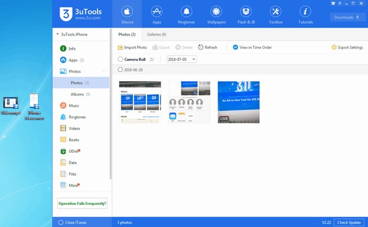
Task: Click Import Photo in toolbar
Action: tap(132, 47)
